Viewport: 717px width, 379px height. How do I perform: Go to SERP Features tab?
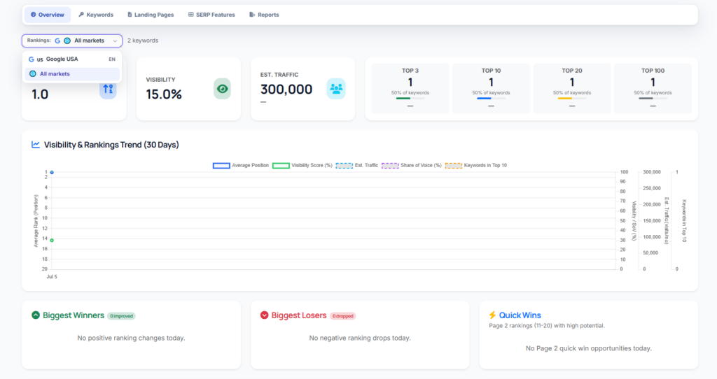pyautogui.click(x=211, y=15)
